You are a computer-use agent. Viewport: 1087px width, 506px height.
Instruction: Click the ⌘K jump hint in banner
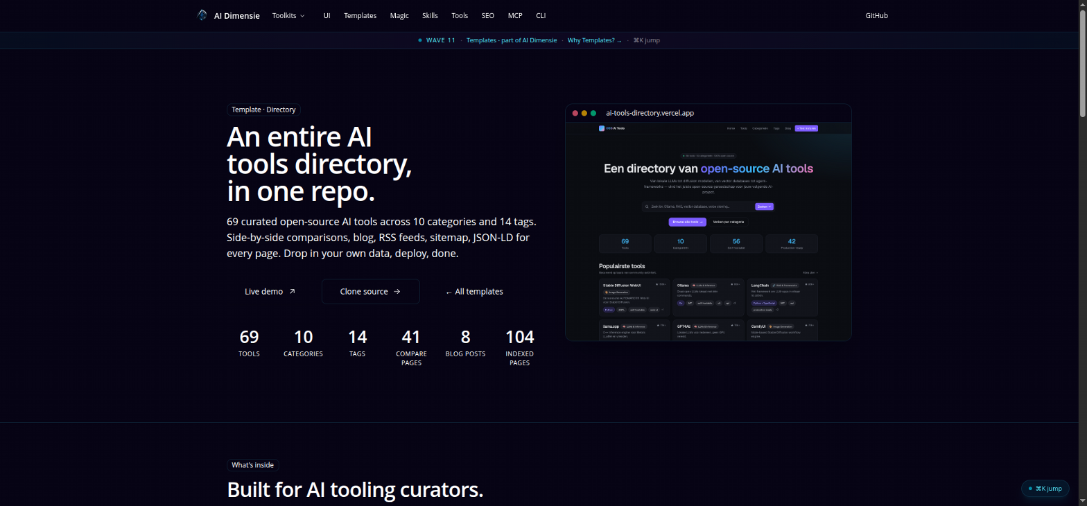click(x=647, y=40)
